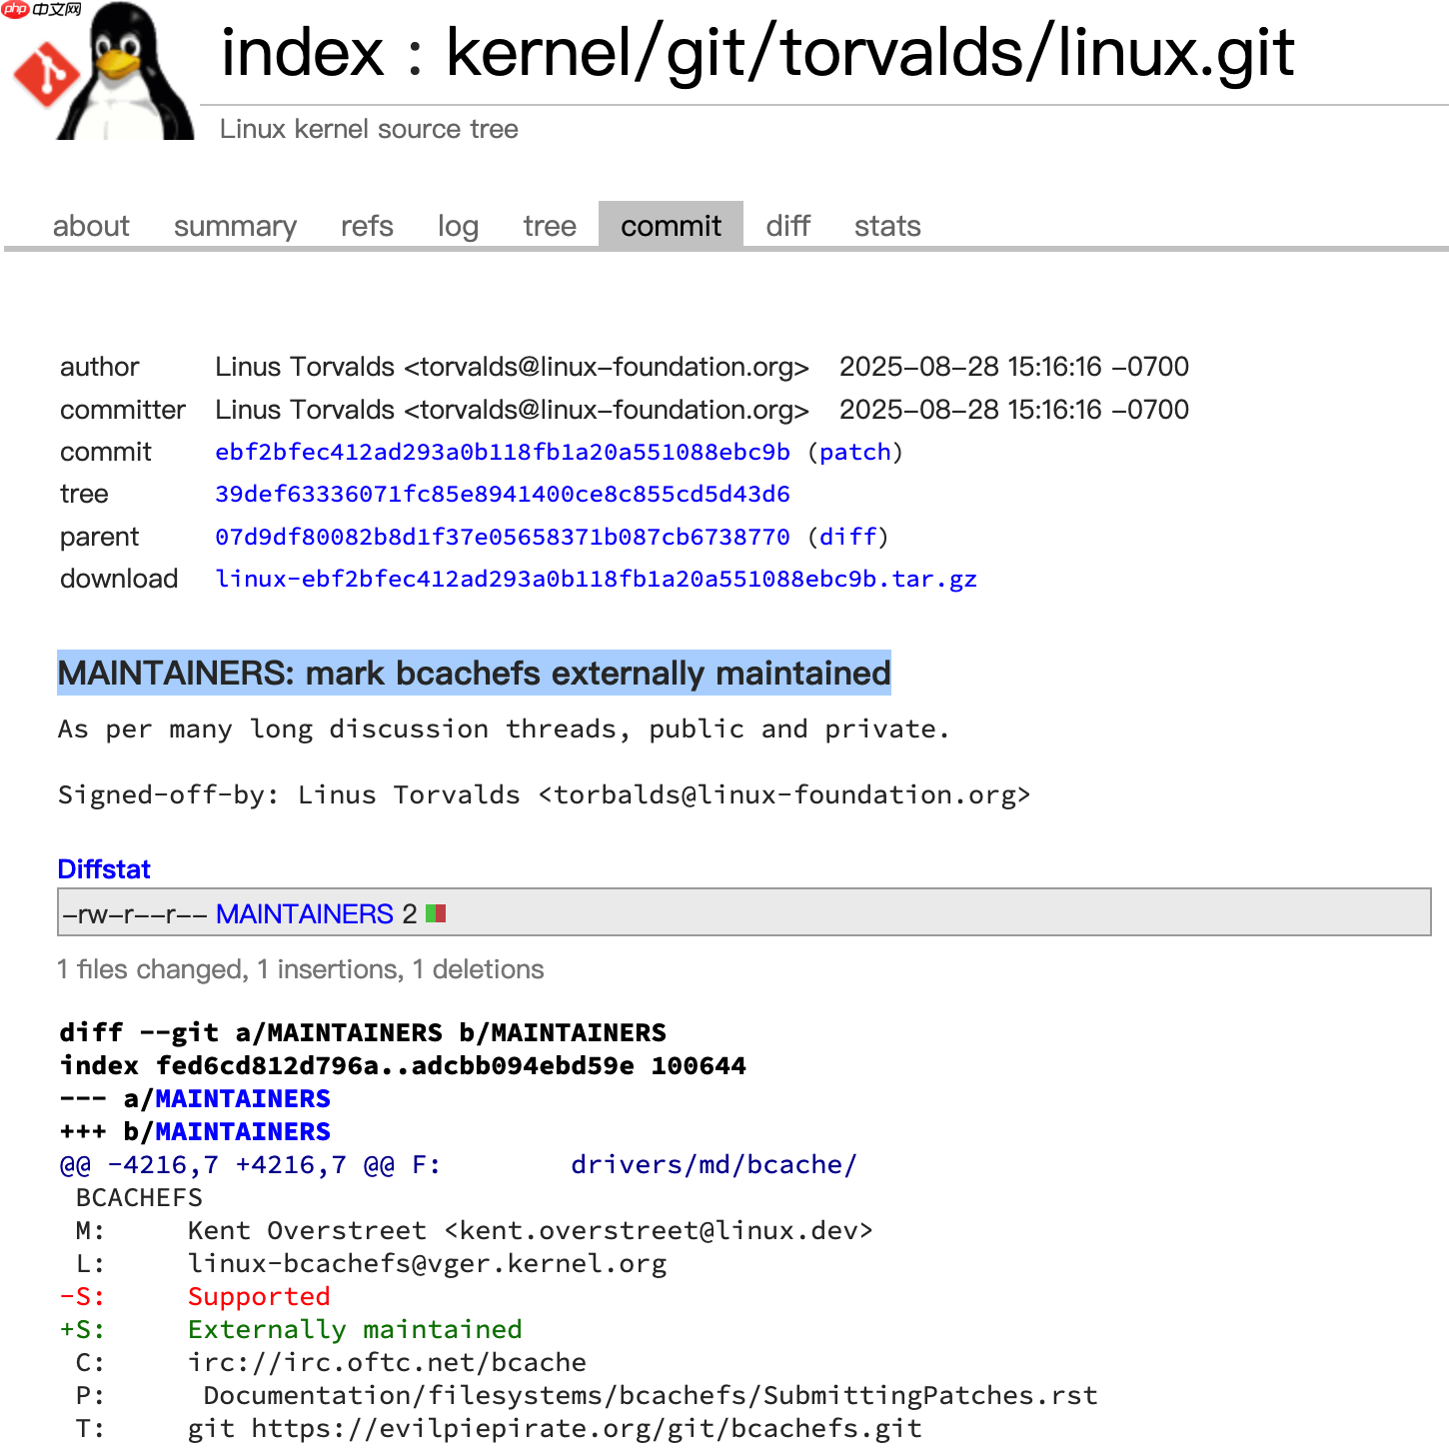The image size is (1449, 1455).
Task: Select the commit tab
Action: point(671,226)
